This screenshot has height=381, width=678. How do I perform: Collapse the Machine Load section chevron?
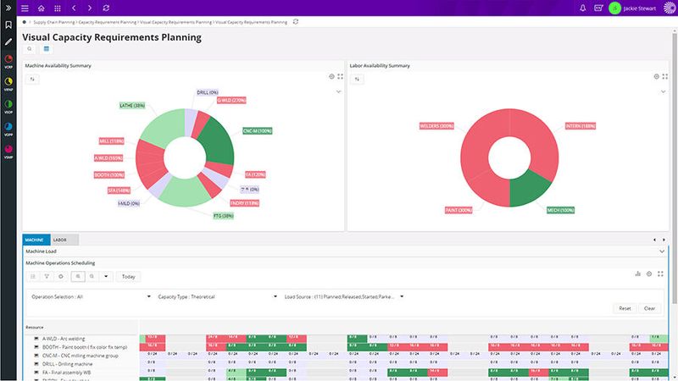coord(661,251)
